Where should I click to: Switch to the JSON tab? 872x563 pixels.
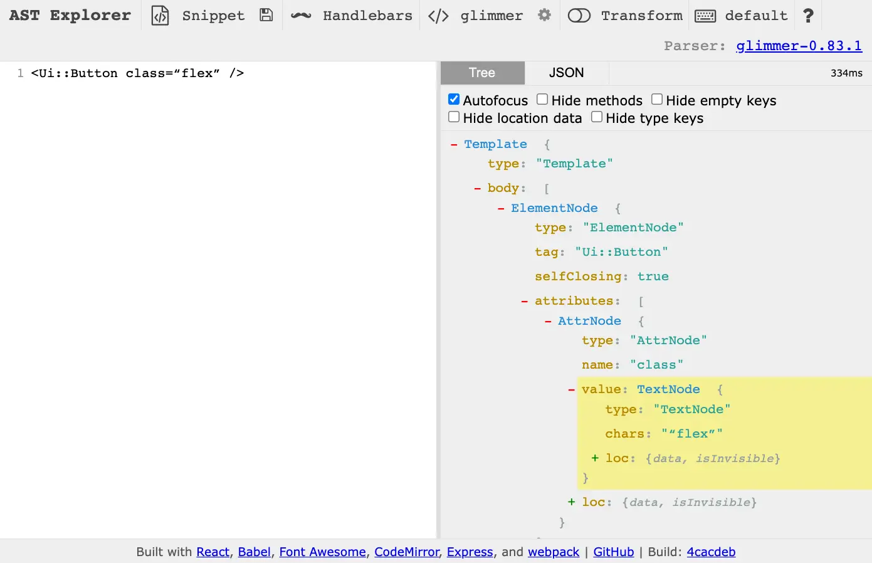coord(567,73)
